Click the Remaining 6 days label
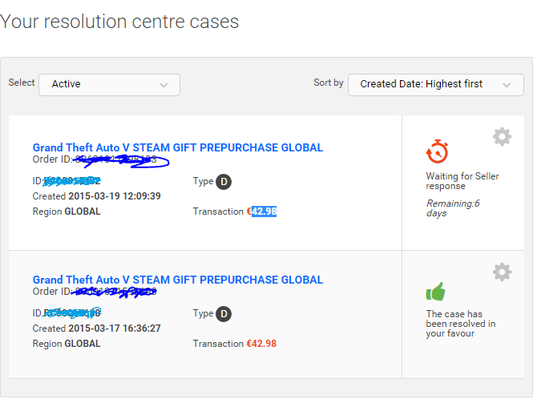The width and height of the screenshot is (537, 407). (x=453, y=208)
